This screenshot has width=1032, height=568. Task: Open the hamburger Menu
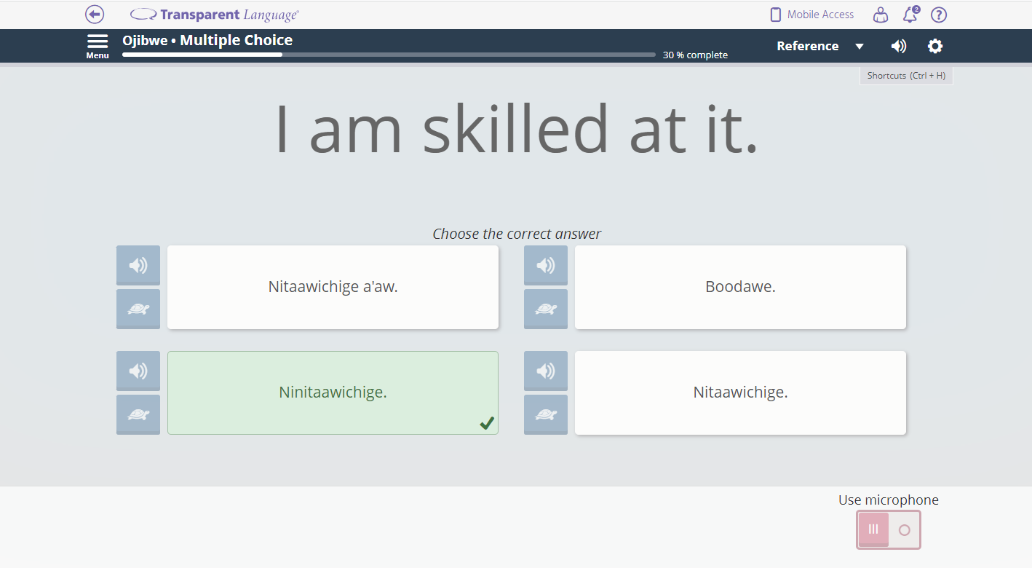click(98, 45)
